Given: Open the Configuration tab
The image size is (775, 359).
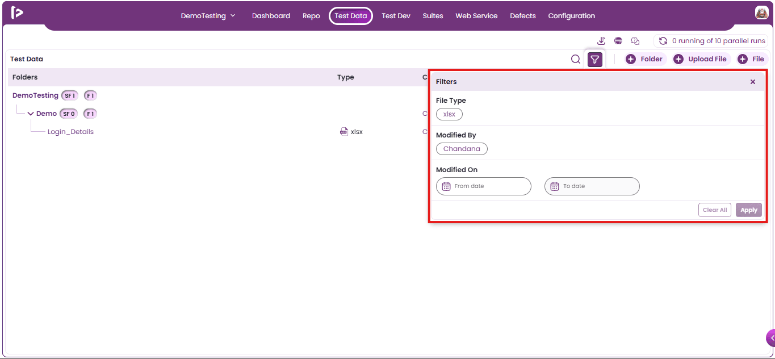Looking at the screenshot, I should [x=572, y=16].
